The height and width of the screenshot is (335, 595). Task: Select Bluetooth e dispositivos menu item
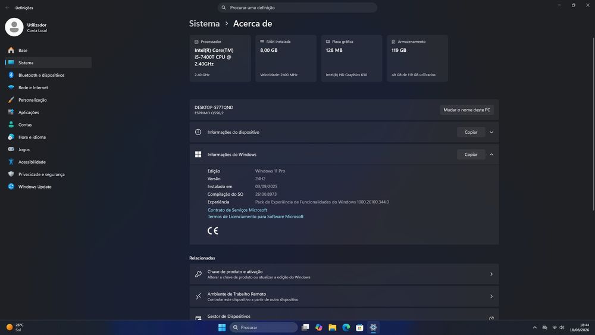click(x=49, y=75)
